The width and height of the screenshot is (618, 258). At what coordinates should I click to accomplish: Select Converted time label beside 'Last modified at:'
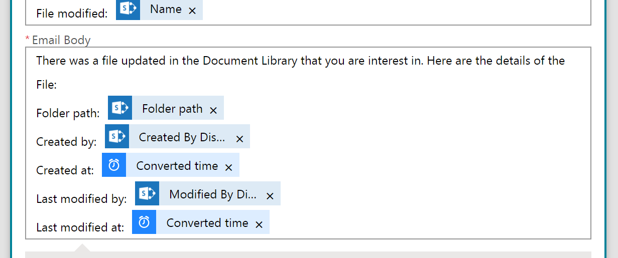point(207,223)
